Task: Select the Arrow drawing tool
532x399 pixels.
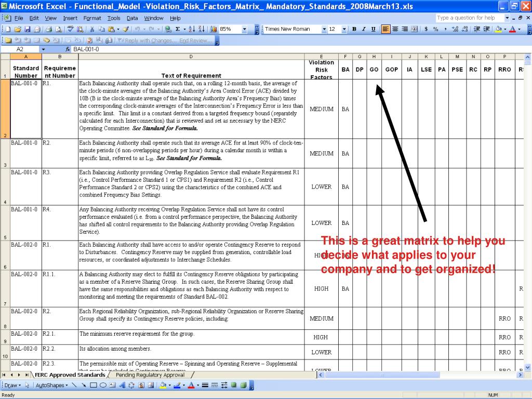Action: point(84,385)
